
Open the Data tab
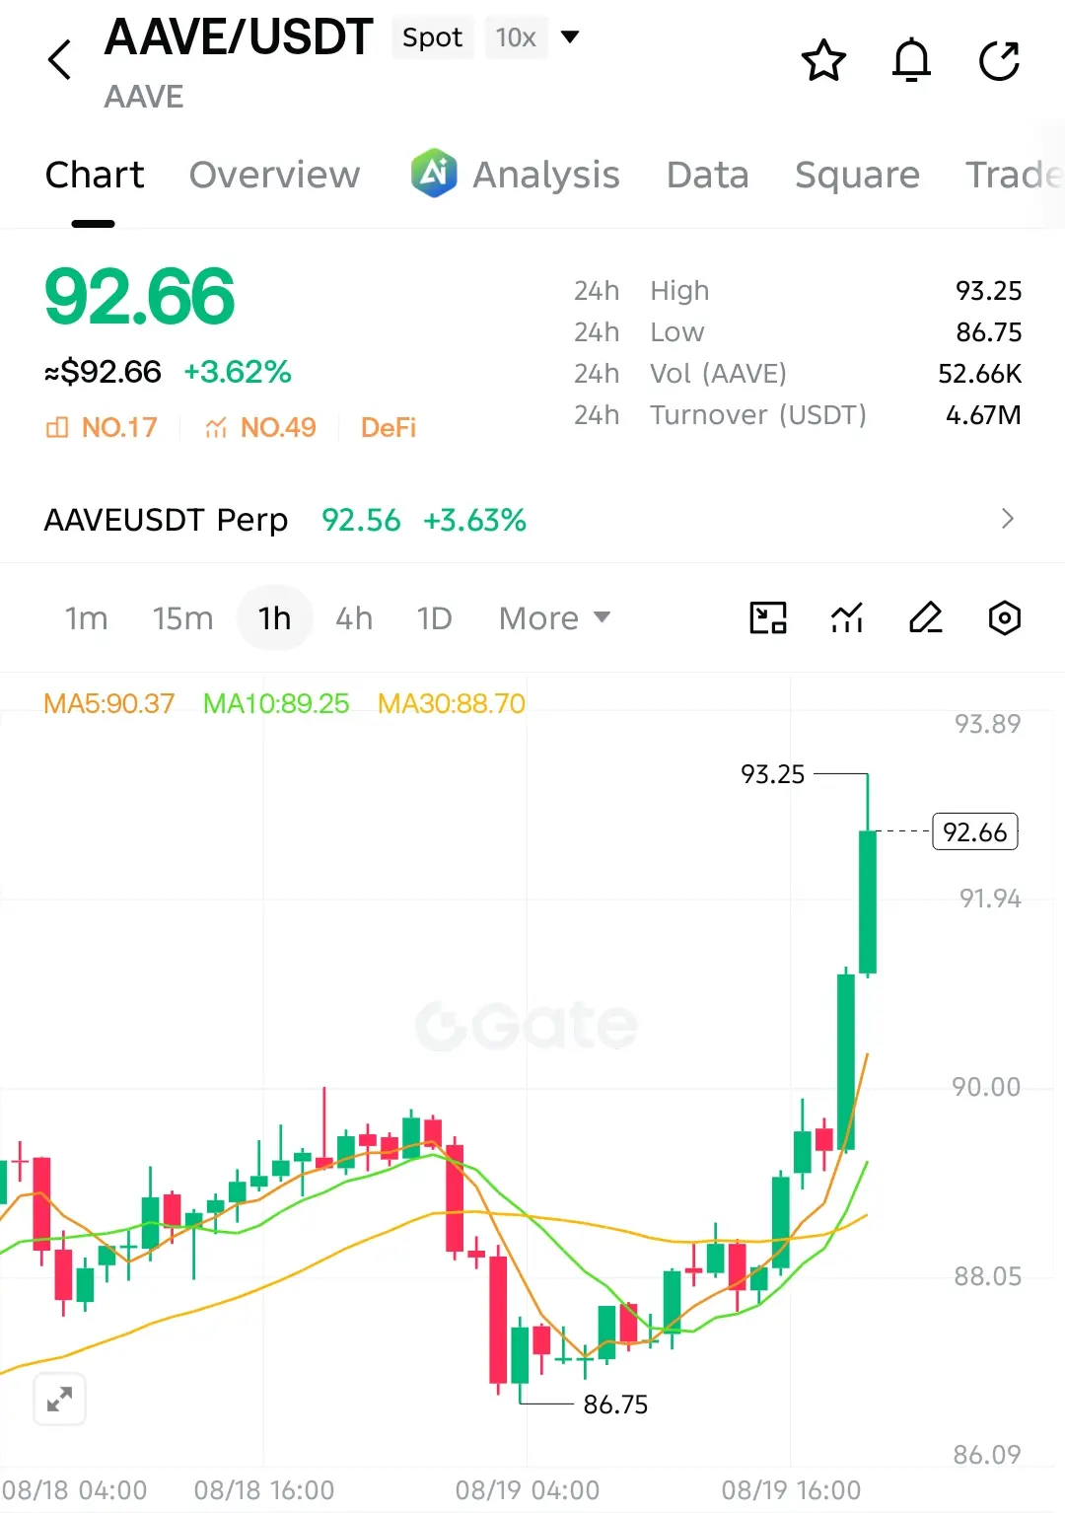707,175
